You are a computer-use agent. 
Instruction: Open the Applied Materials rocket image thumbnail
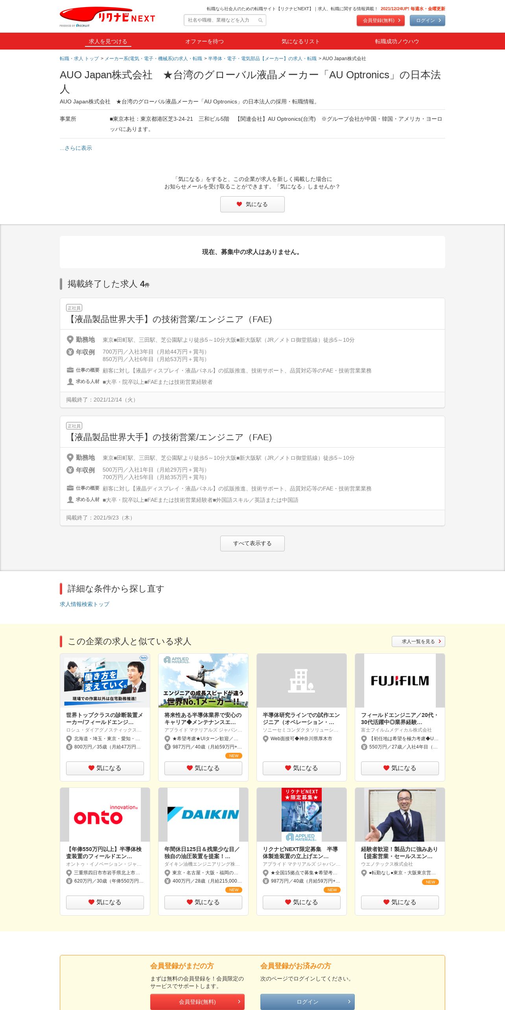[203, 680]
